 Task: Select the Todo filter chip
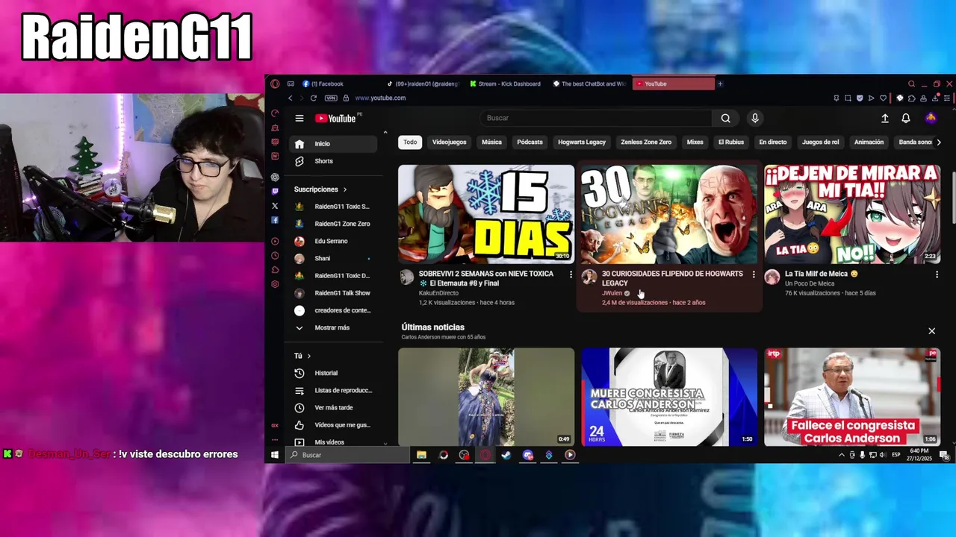[x=410, y=142]
